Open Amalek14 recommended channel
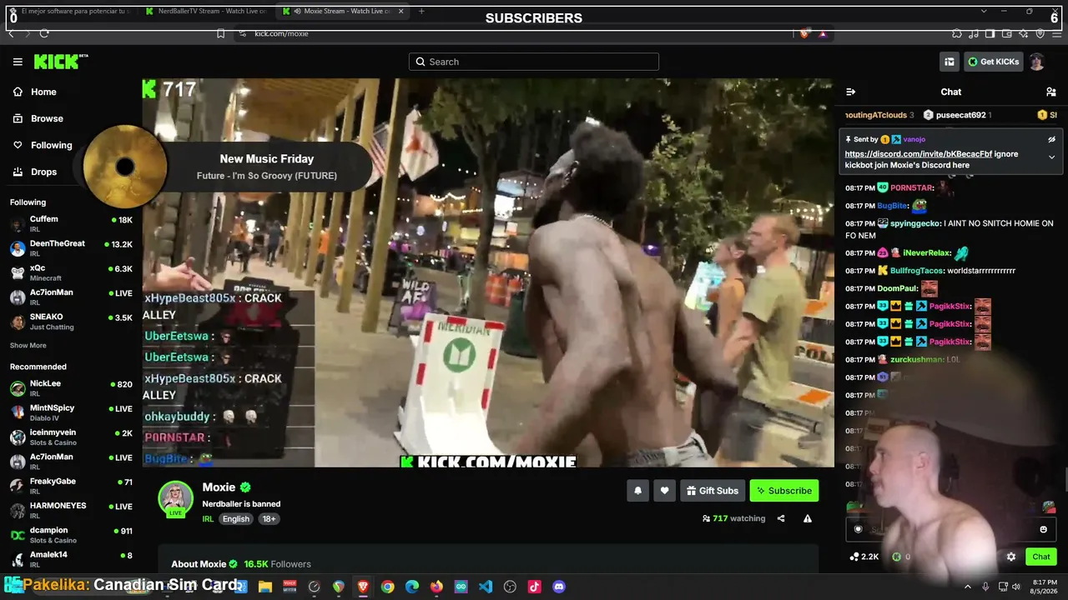Screen dimensions: 1068x600 pyautogui.click(x=71, y=558)
